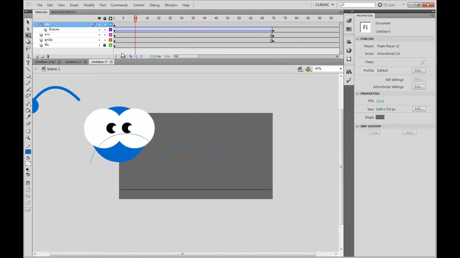
Task: Open the CLASSIC workspace dropdown
Action: tap(325, 5)
